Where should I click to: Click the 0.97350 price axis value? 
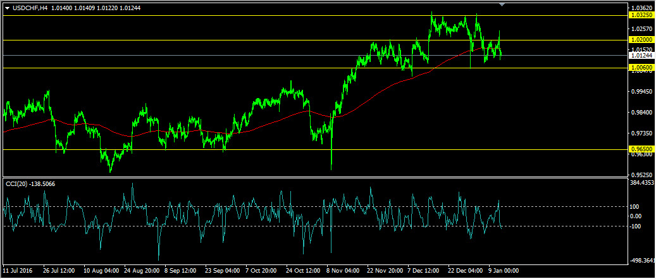[x=641, y=133]
